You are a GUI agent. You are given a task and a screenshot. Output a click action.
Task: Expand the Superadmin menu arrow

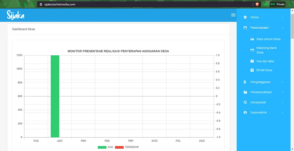click(x=283, y=112)
